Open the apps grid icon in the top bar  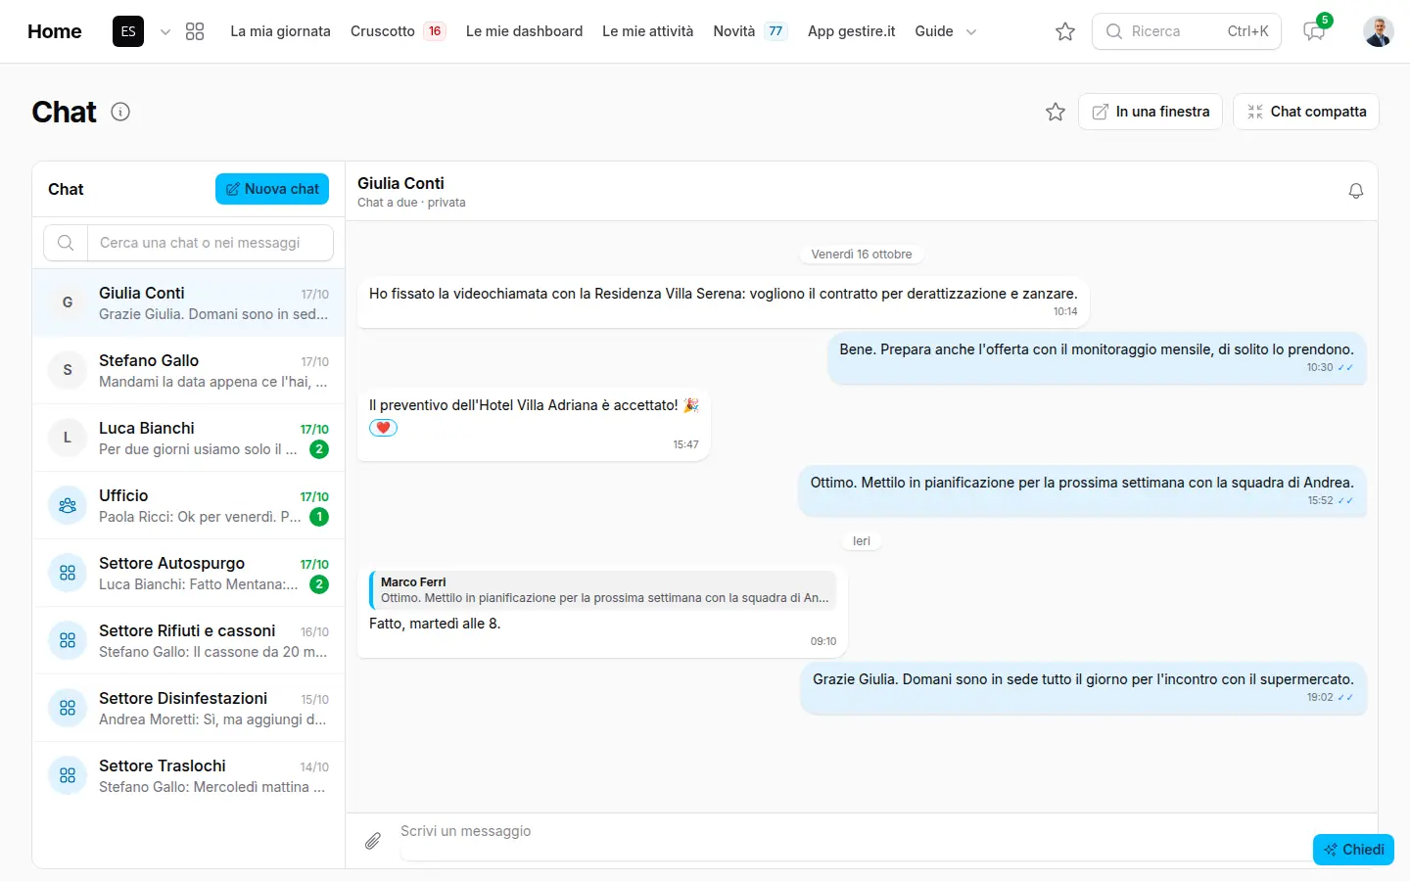195,31
